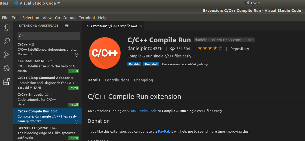Image resolution: width=305 pixels, height=141 pixels.
Task: Open the Debug view bug icon
Action: click(7, 68)
